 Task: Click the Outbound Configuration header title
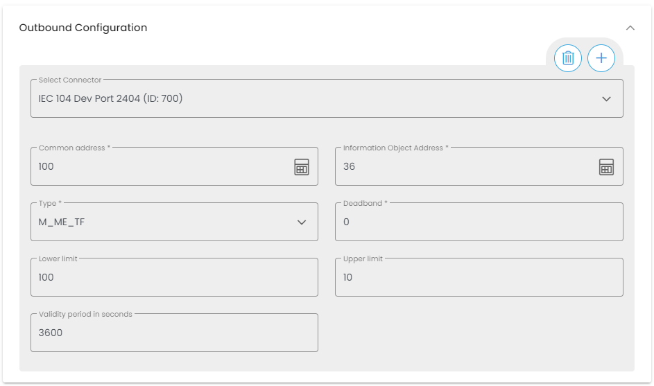[x=83, y=28]
